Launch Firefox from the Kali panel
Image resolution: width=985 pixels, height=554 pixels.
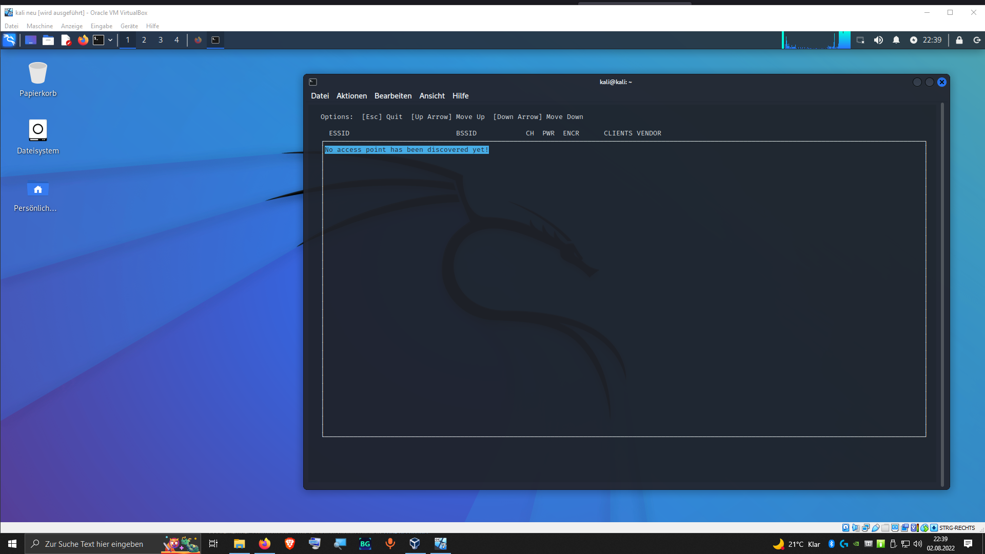tap(83, 40)
